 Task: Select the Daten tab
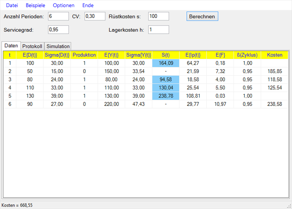(x=11, y=46)
